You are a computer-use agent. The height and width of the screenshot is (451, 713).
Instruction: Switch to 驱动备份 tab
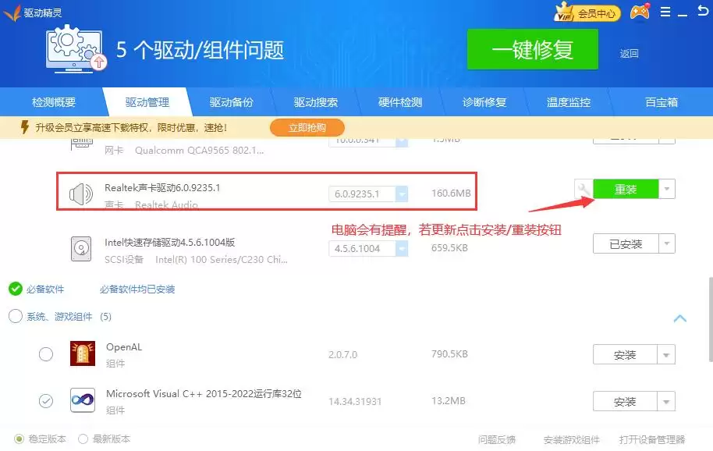(232, 102)
